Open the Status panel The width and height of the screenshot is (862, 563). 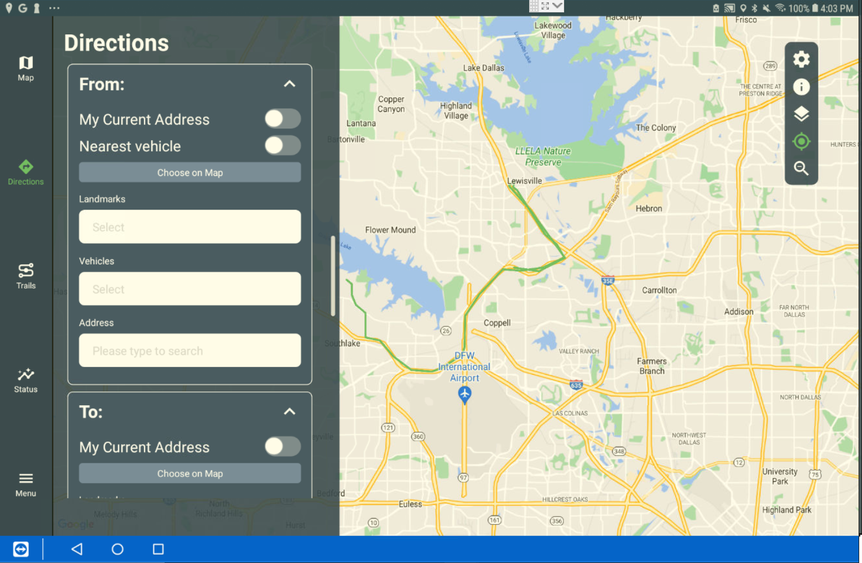25,379
